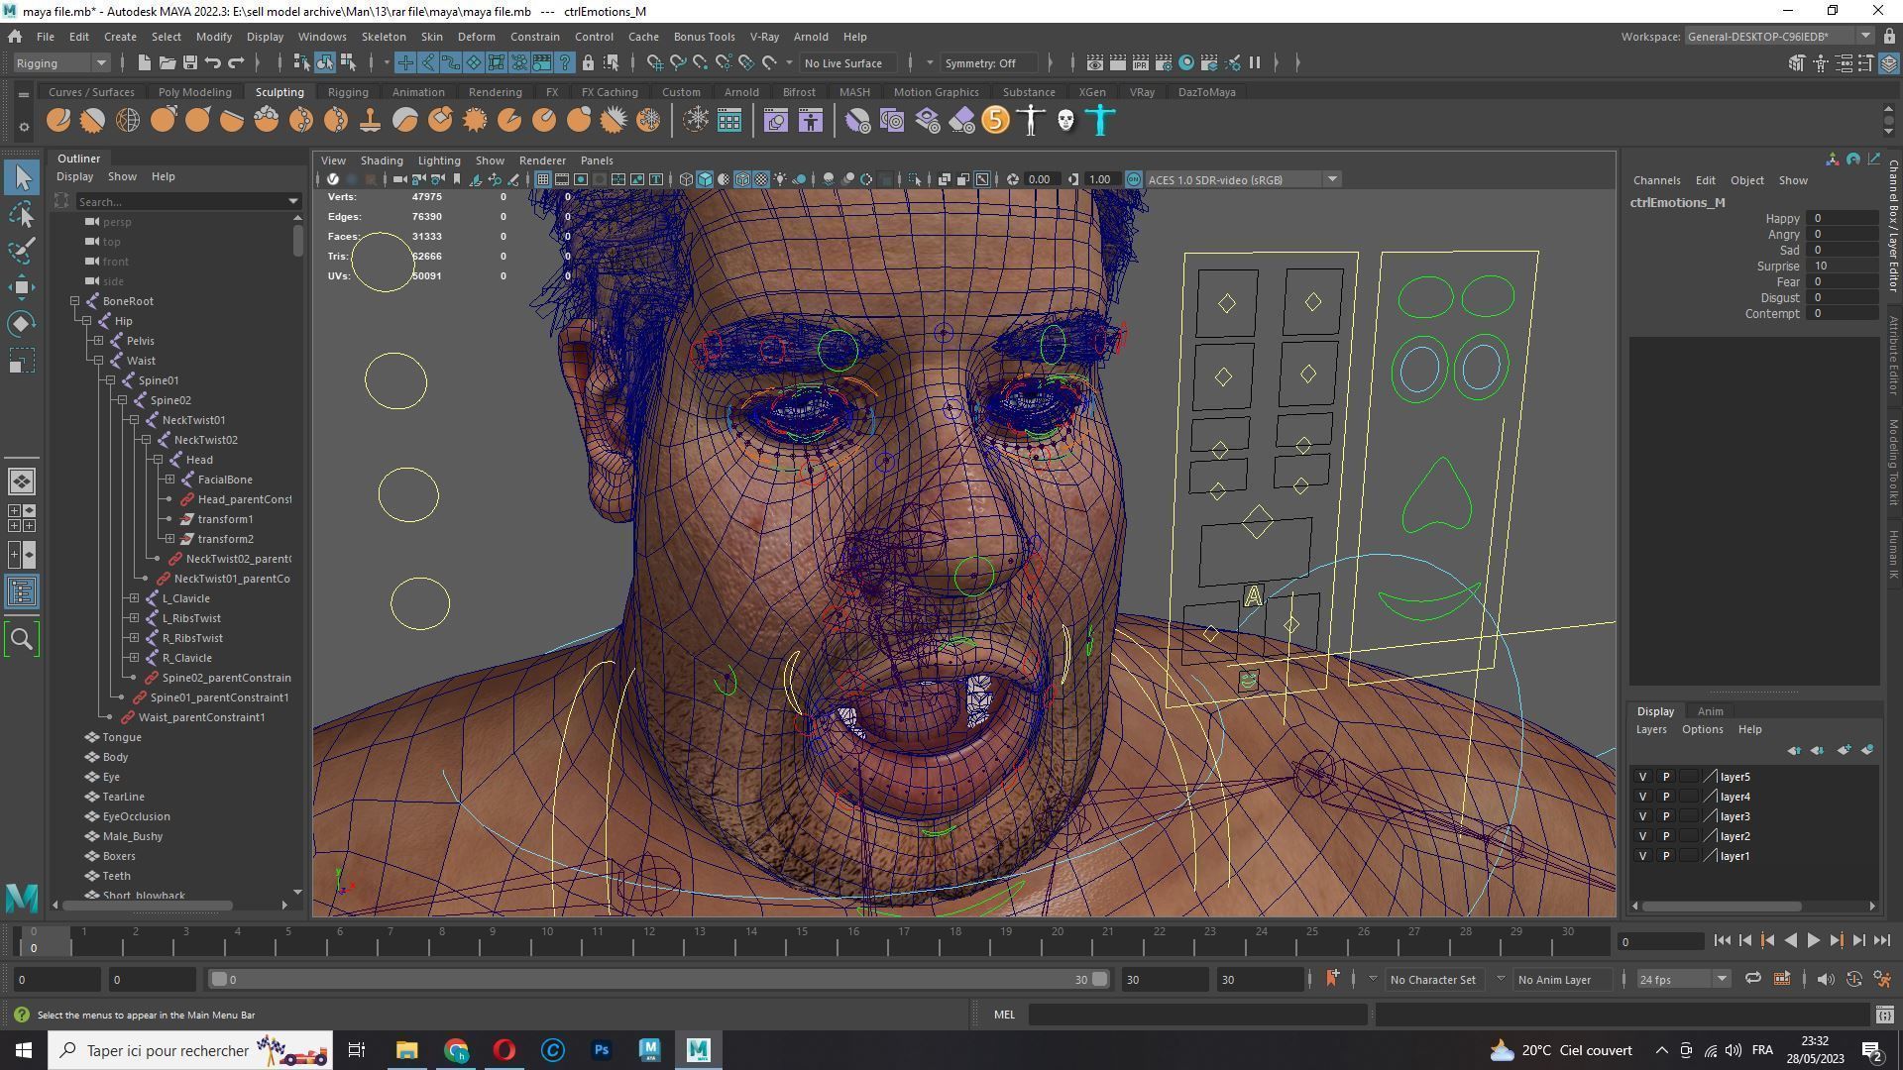1903x1070 pixels.
Task: Activate the Paint selection tool
Action: coord(22,250)
